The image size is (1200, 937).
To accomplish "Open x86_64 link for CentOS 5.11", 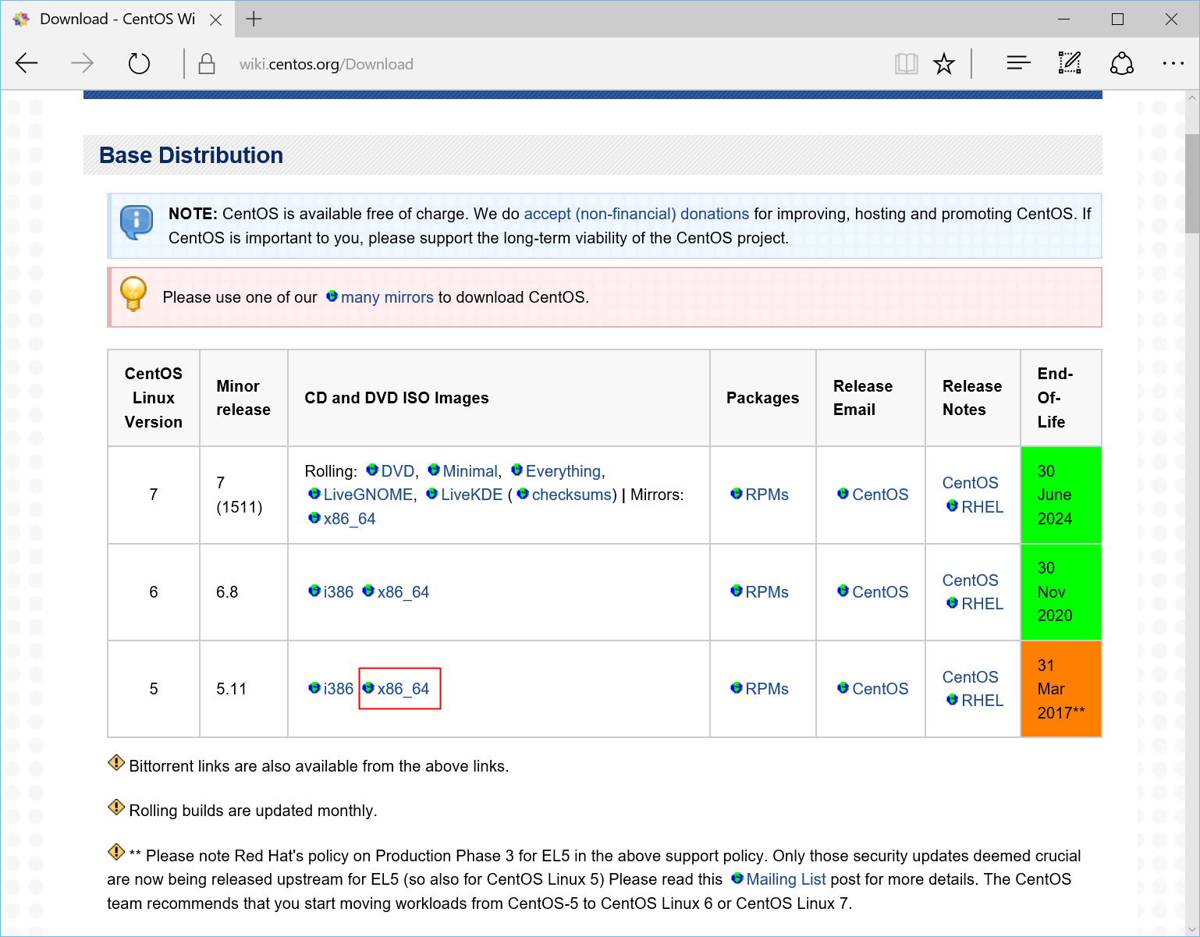I will pyautogui.click(x=396, y=689).
